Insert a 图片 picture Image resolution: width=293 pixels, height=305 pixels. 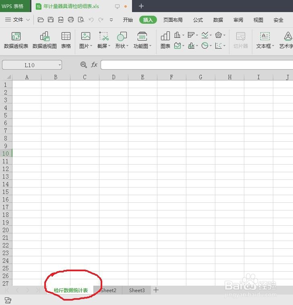(85, 36)
